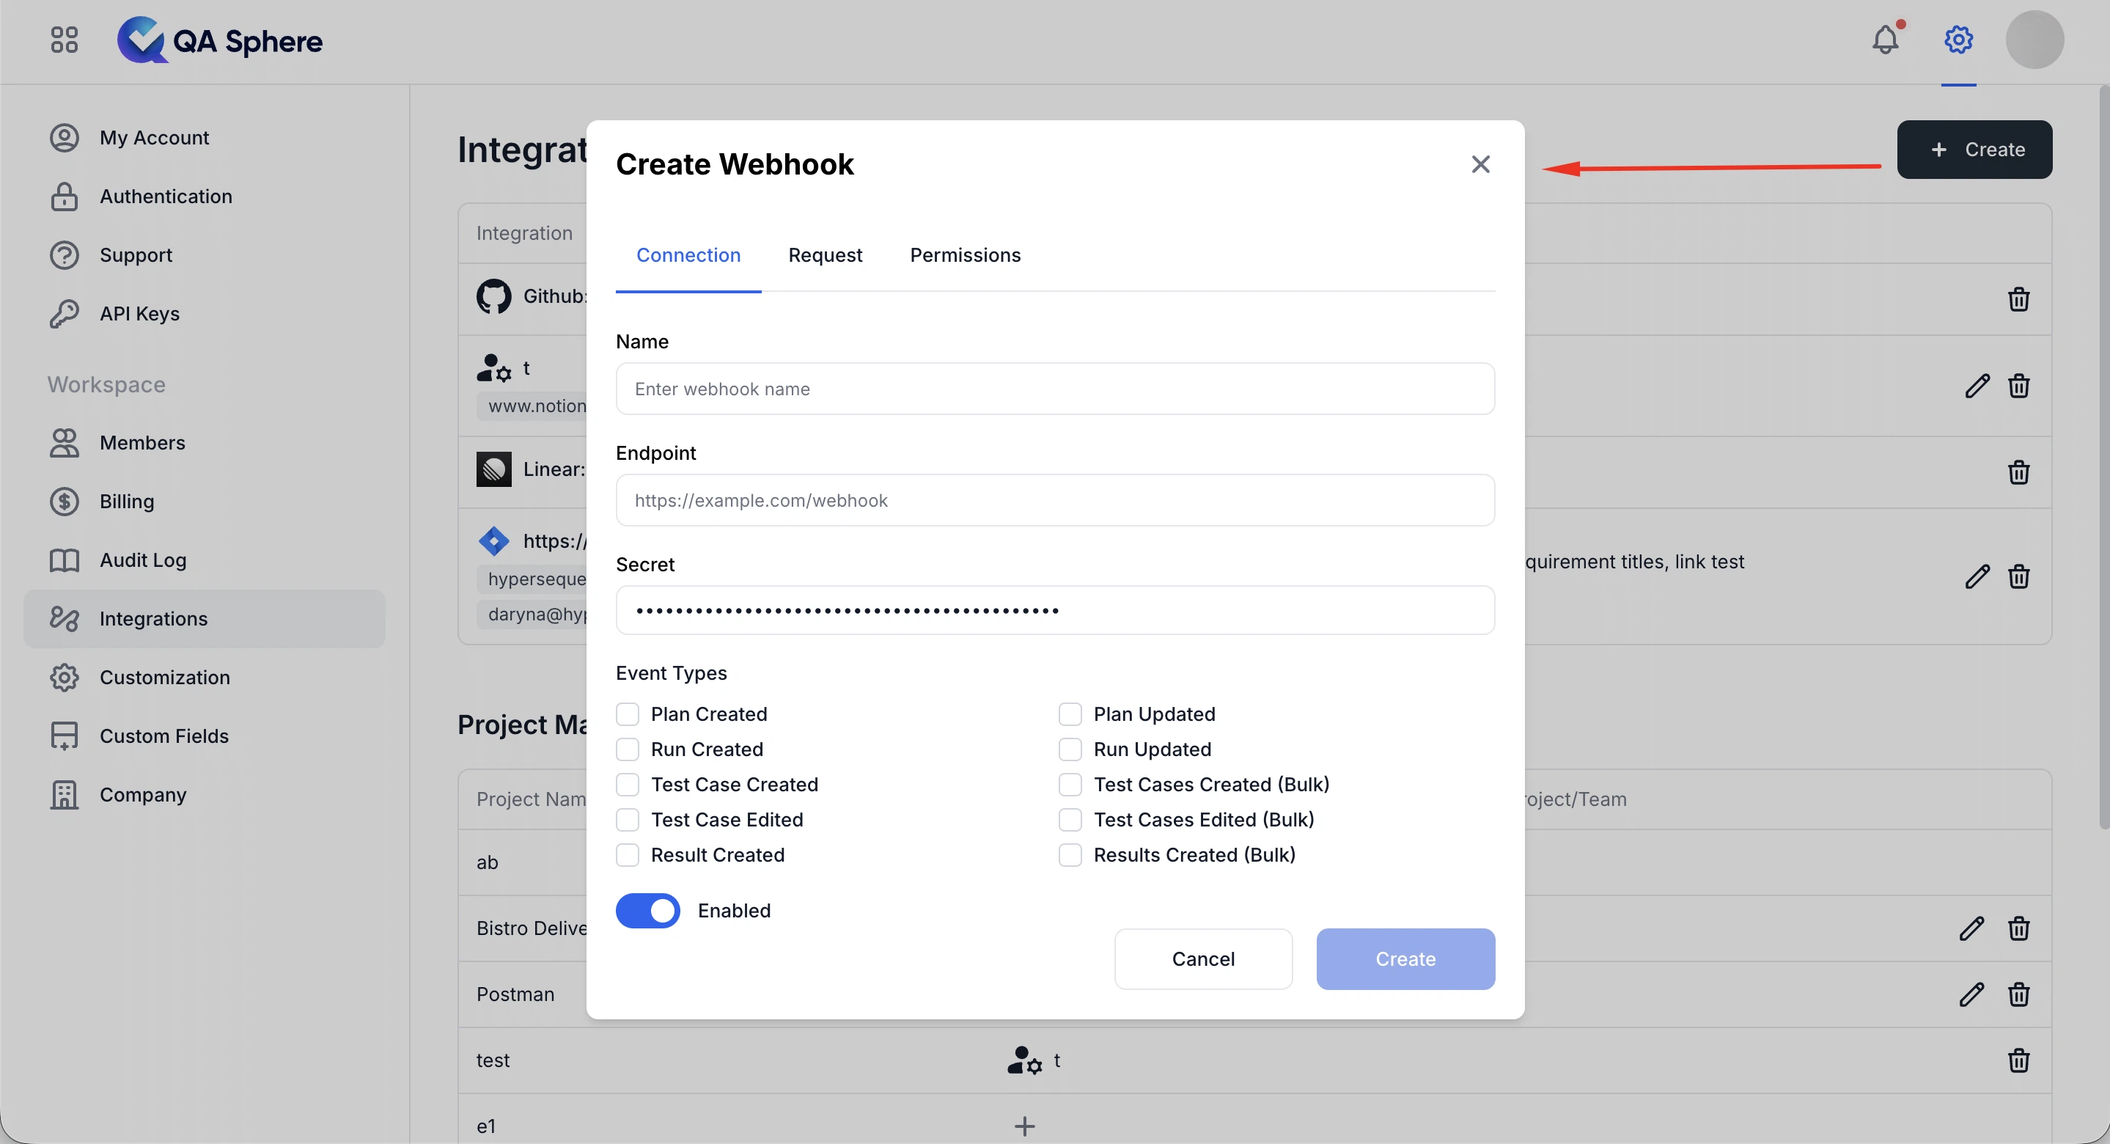Image resolution: width=2110 pixels, height=1144 pixels.
Task: Delete the Github integration using trash icon
Action: point(2018,299)
